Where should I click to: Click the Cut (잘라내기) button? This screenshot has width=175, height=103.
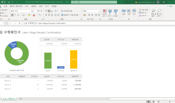pyautogui.click(x=4, y=10)
